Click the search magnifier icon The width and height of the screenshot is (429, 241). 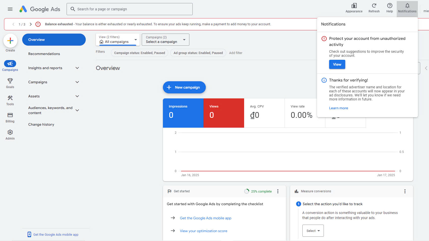pos(73,9)
